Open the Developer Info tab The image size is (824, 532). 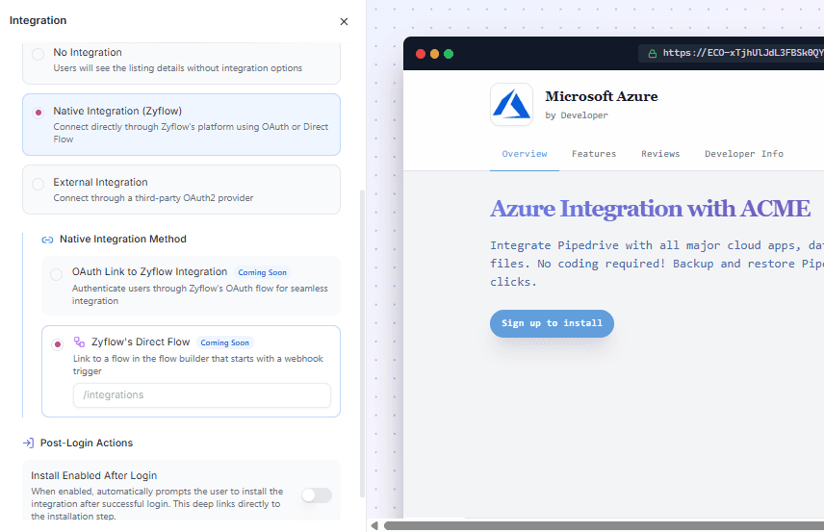pos(744,154)
